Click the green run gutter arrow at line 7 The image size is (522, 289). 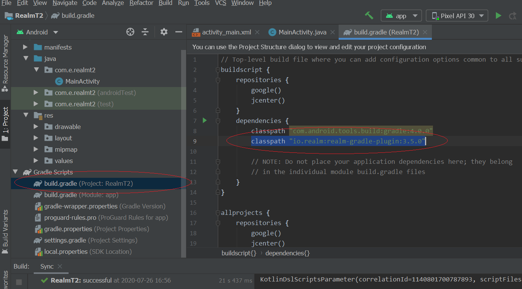click(x=205, y=121)
